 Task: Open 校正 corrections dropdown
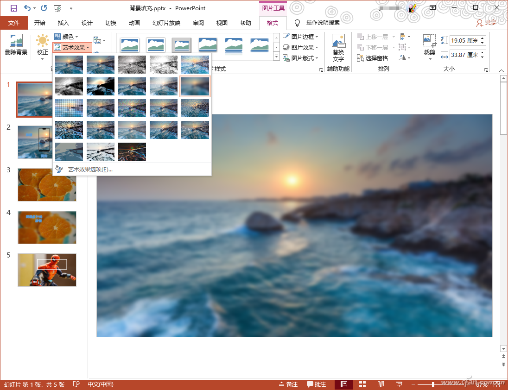(43, 47)
